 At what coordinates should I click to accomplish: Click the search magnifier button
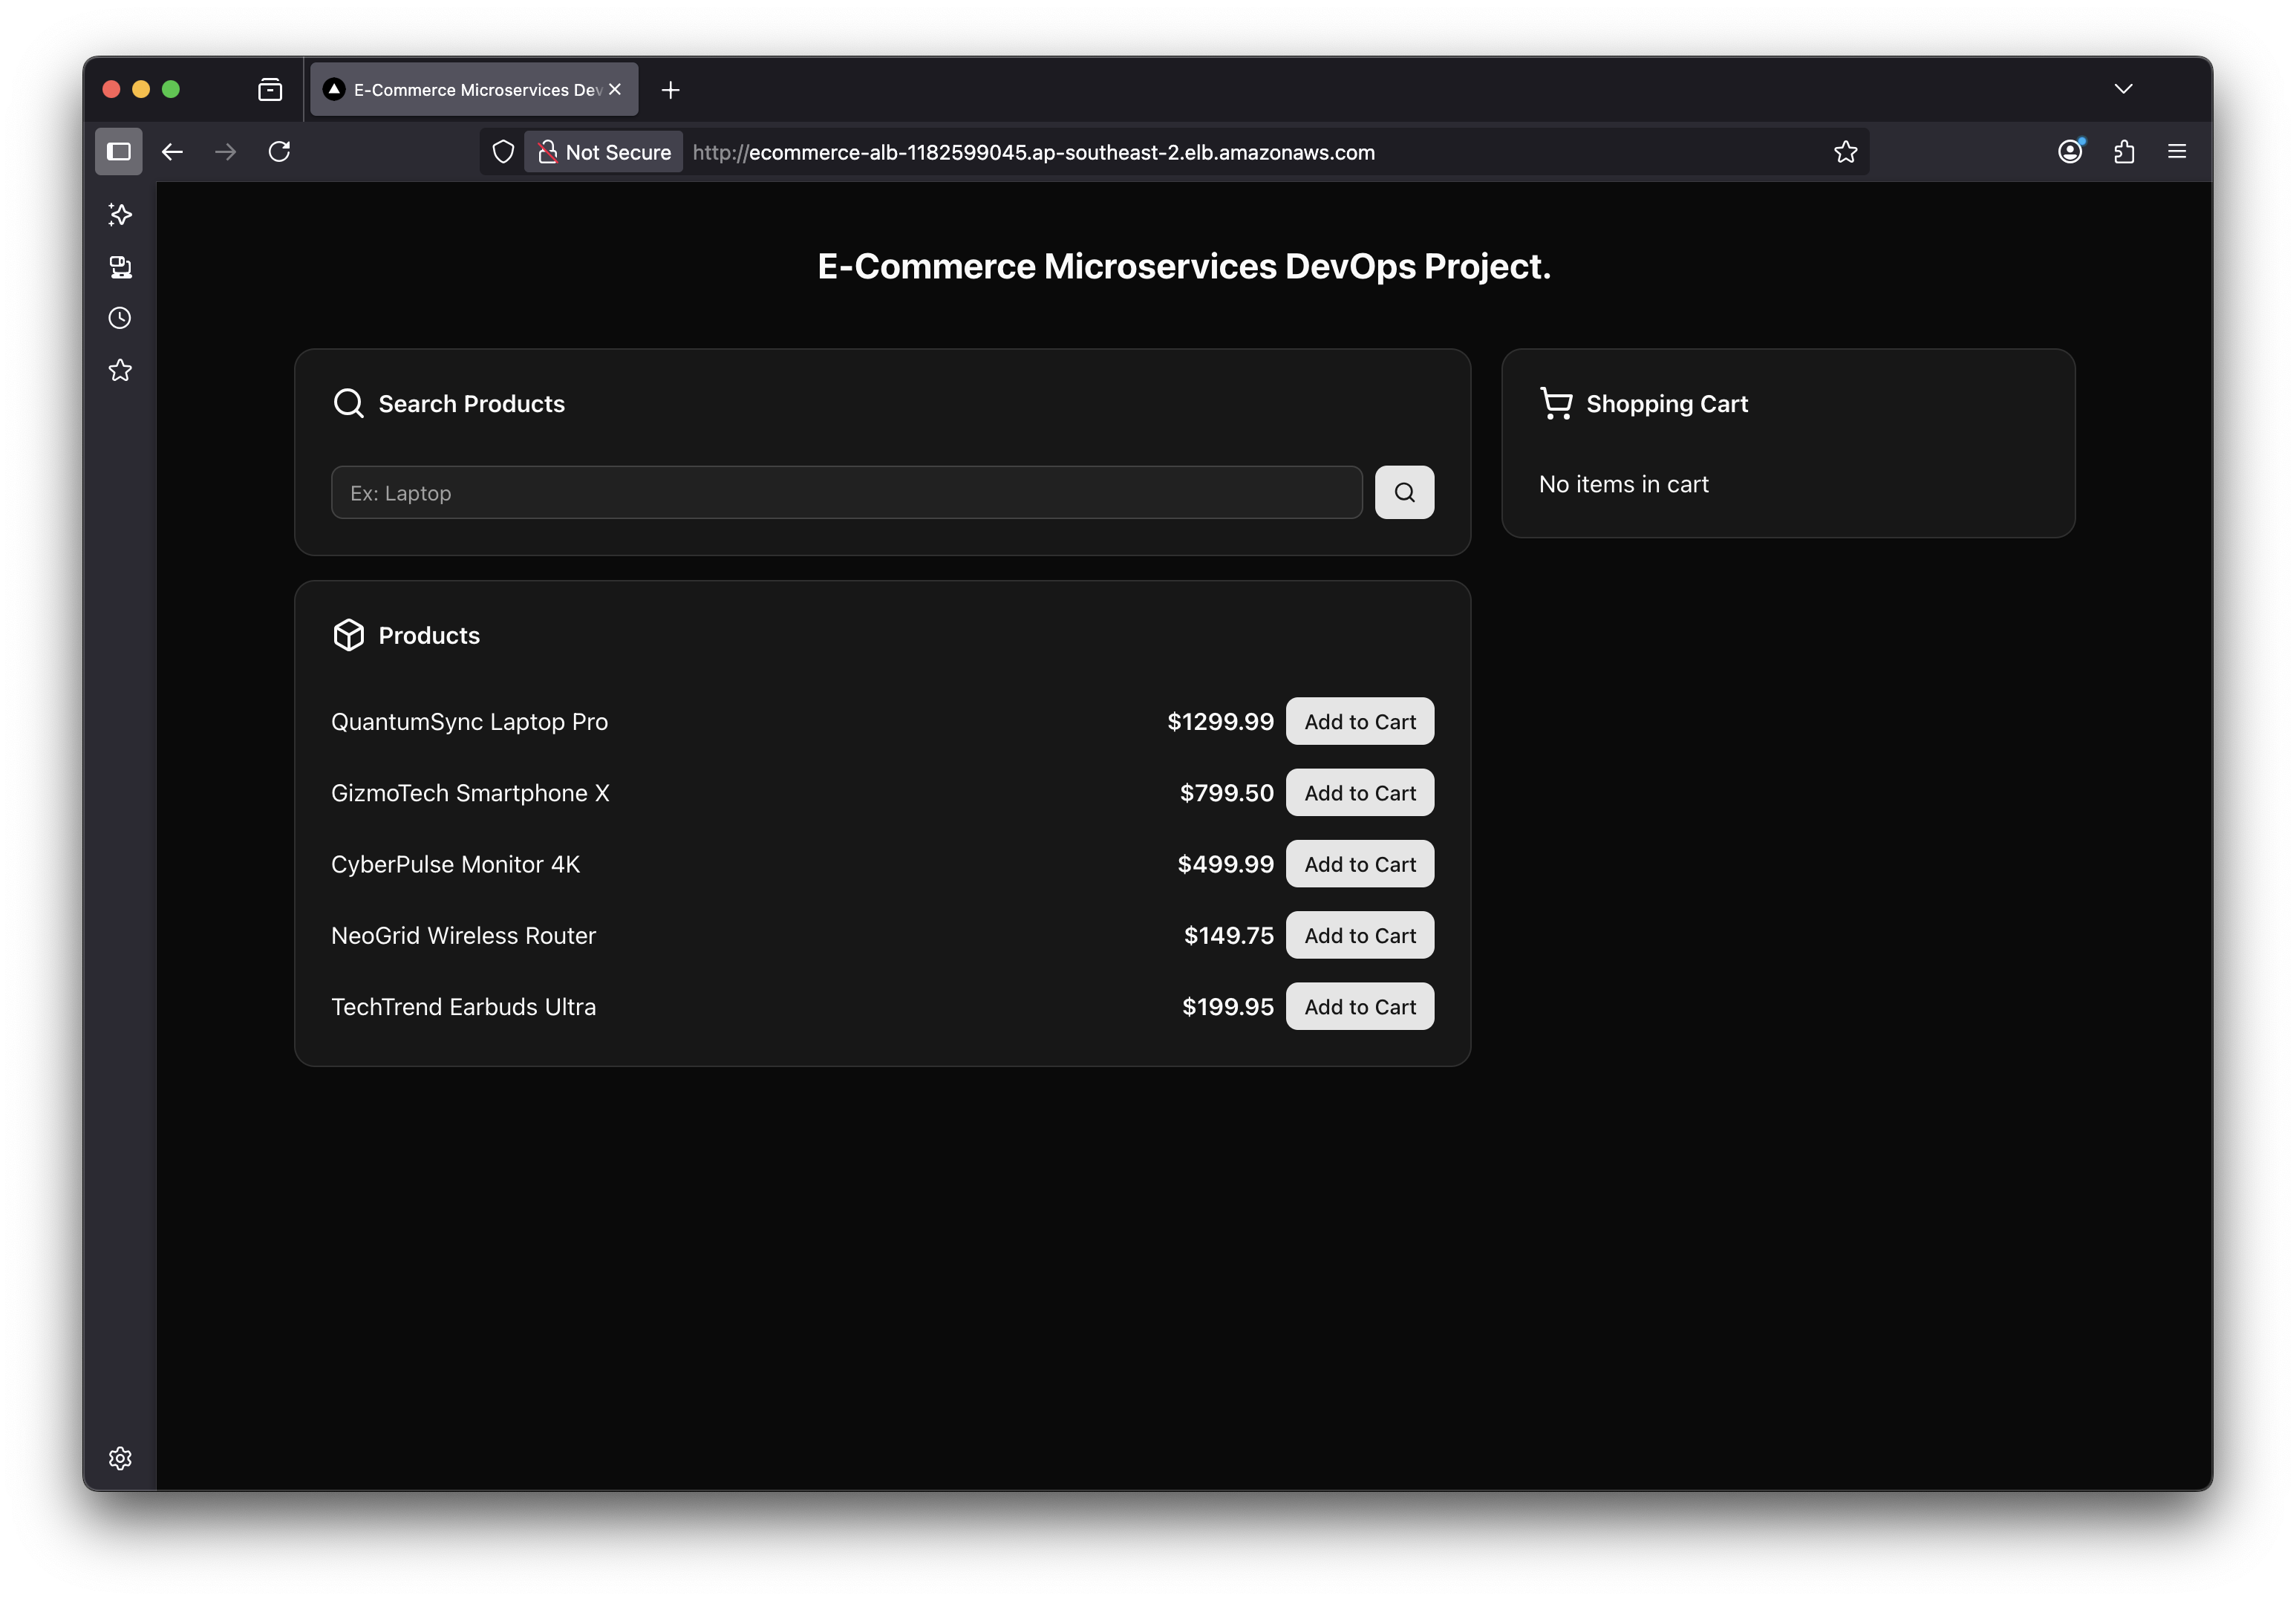coord(1404,492)
